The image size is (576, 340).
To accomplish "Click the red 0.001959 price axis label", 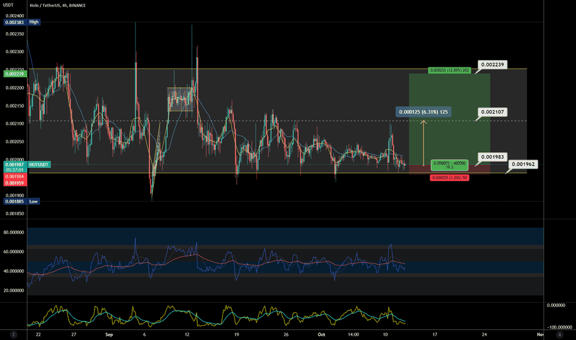I will pos(15,183).
